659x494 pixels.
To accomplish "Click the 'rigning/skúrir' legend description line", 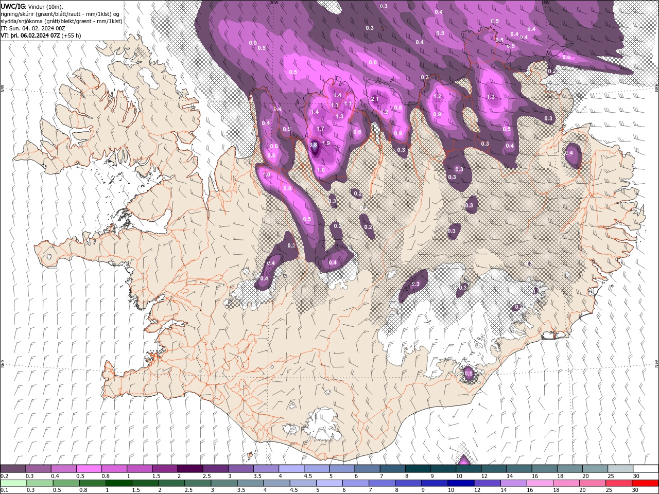I will pos(60,14).
